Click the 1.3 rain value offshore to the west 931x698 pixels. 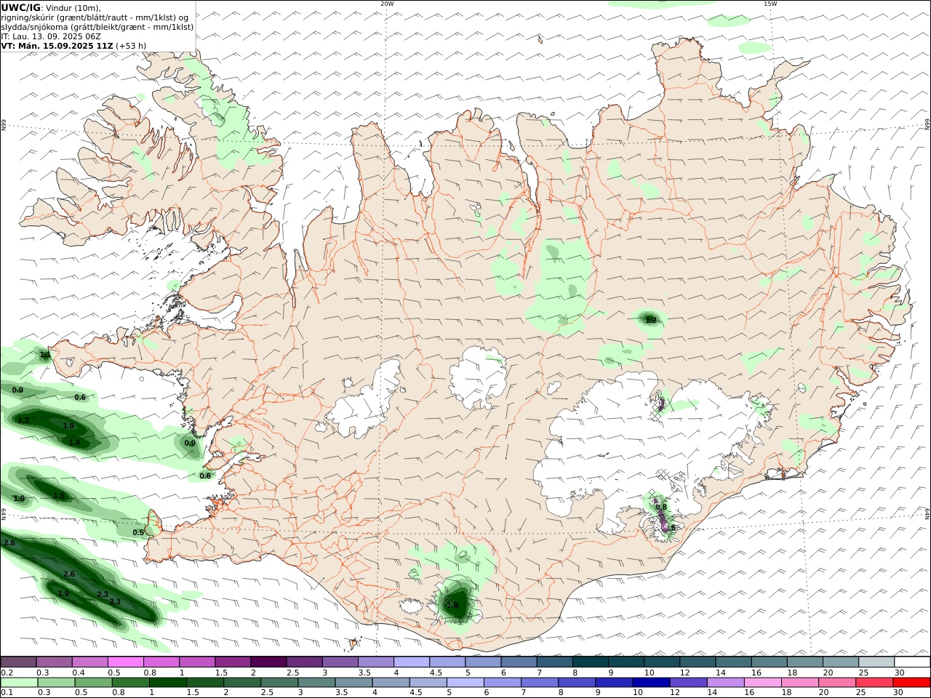pos(23,420)
